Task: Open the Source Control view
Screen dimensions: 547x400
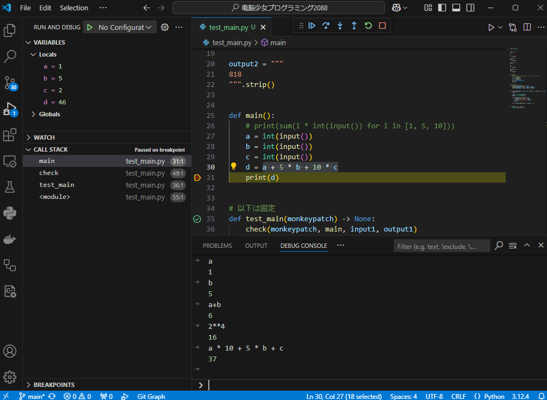Action: click(10, 83)
